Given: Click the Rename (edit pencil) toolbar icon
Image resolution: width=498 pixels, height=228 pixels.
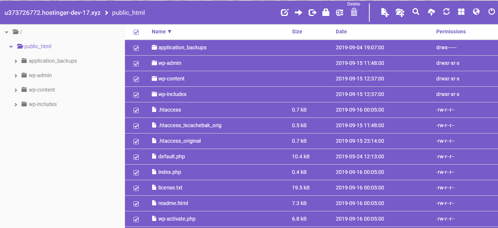Looking at the screenshot, I should click(285, 13).
